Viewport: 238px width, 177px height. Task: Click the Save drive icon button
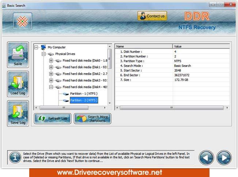point(18,54)
